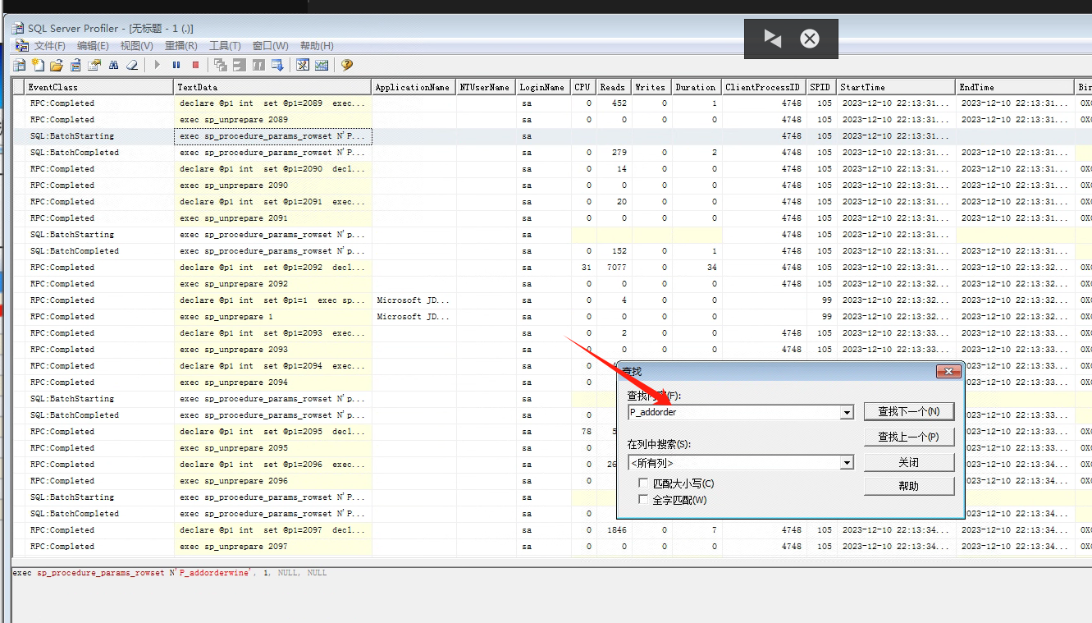Open trace Properties from the toolbar
This screenshot has height=623, width=1092.
94,65
